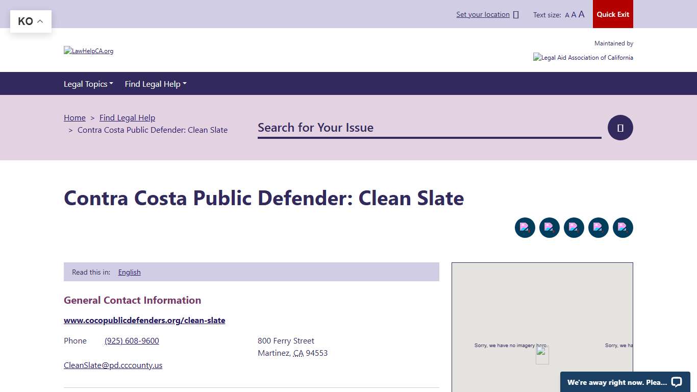
Task: Select Find Legal Help in the breadcrumbs
Action: pos(127,117)
